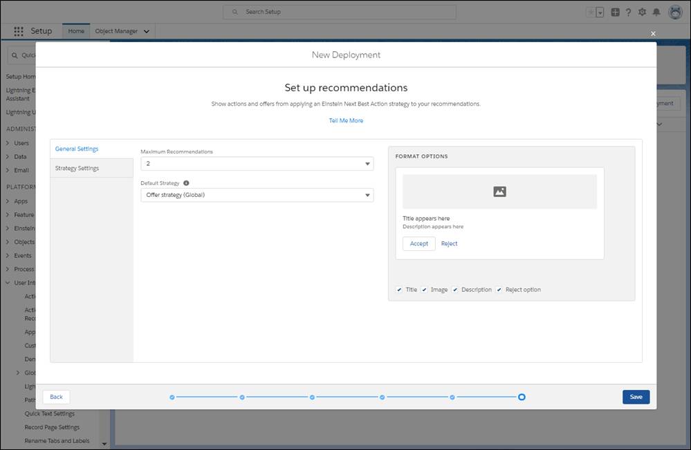The image size is (691, 450).
Task: Open the Setup gear icon
Action: tap(642, 12)
